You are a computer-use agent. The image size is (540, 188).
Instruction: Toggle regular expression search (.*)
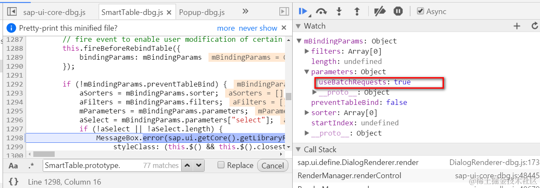click(x=31, y=166)
